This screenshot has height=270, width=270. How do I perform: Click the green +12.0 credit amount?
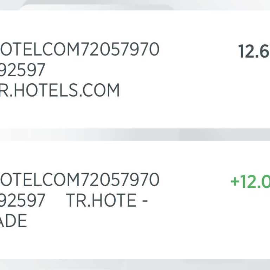click(250, 182)
